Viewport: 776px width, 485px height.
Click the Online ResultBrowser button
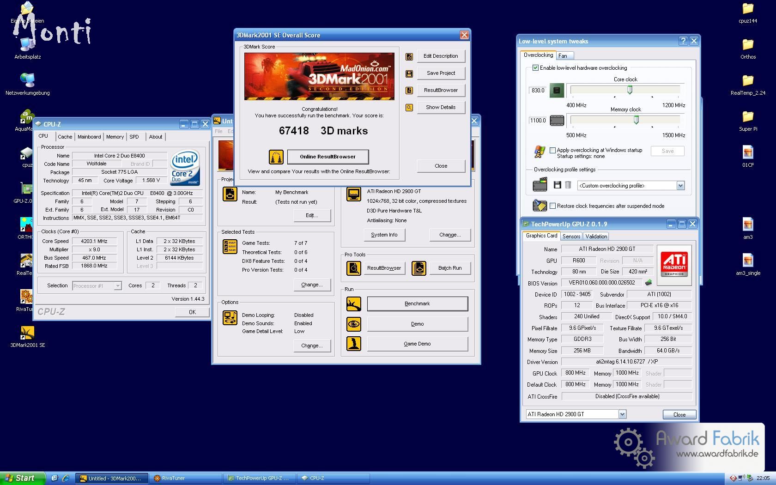328,157
